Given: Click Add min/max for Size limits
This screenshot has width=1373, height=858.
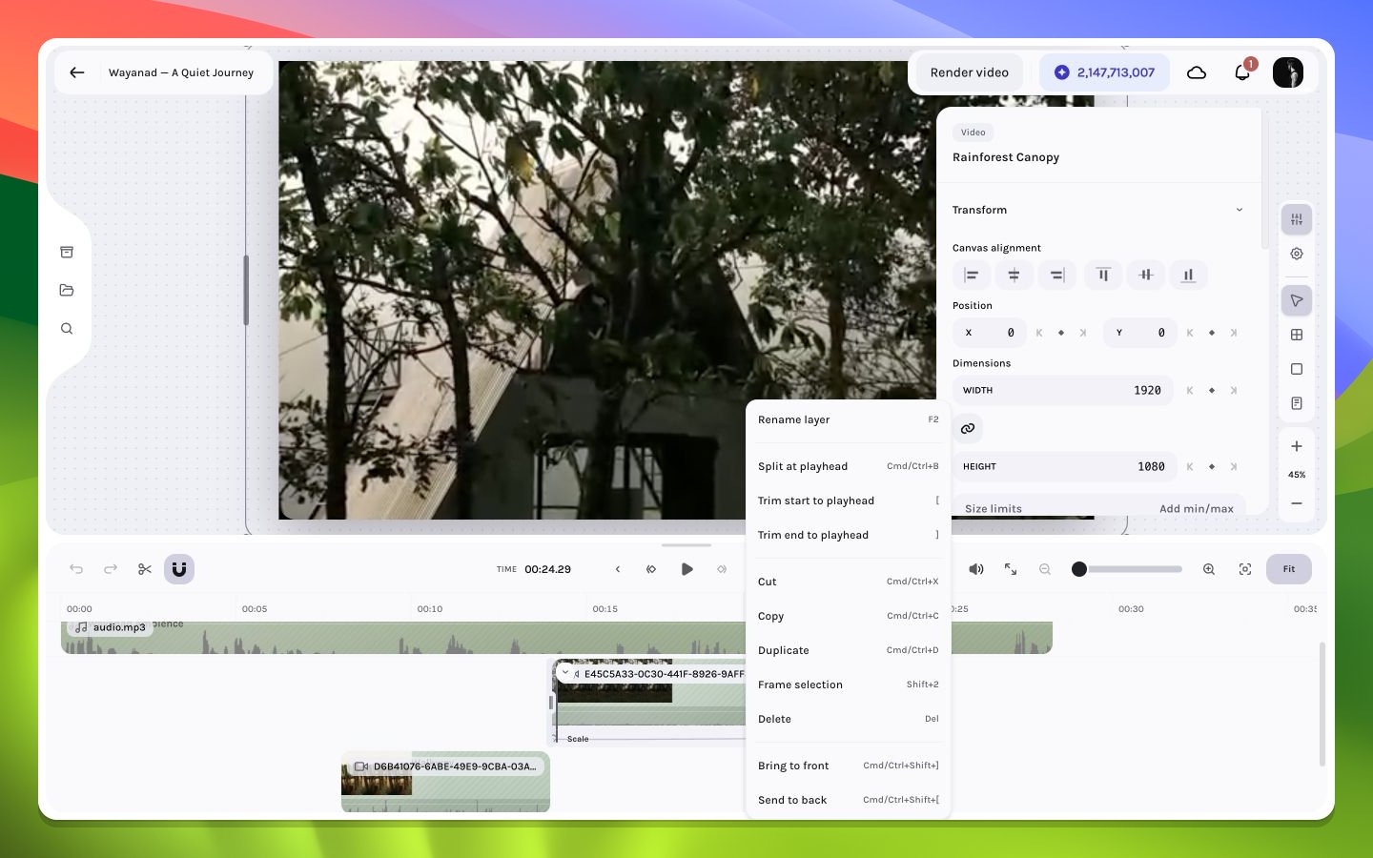Looking at the screenshot, I should tap(1197, 508).
